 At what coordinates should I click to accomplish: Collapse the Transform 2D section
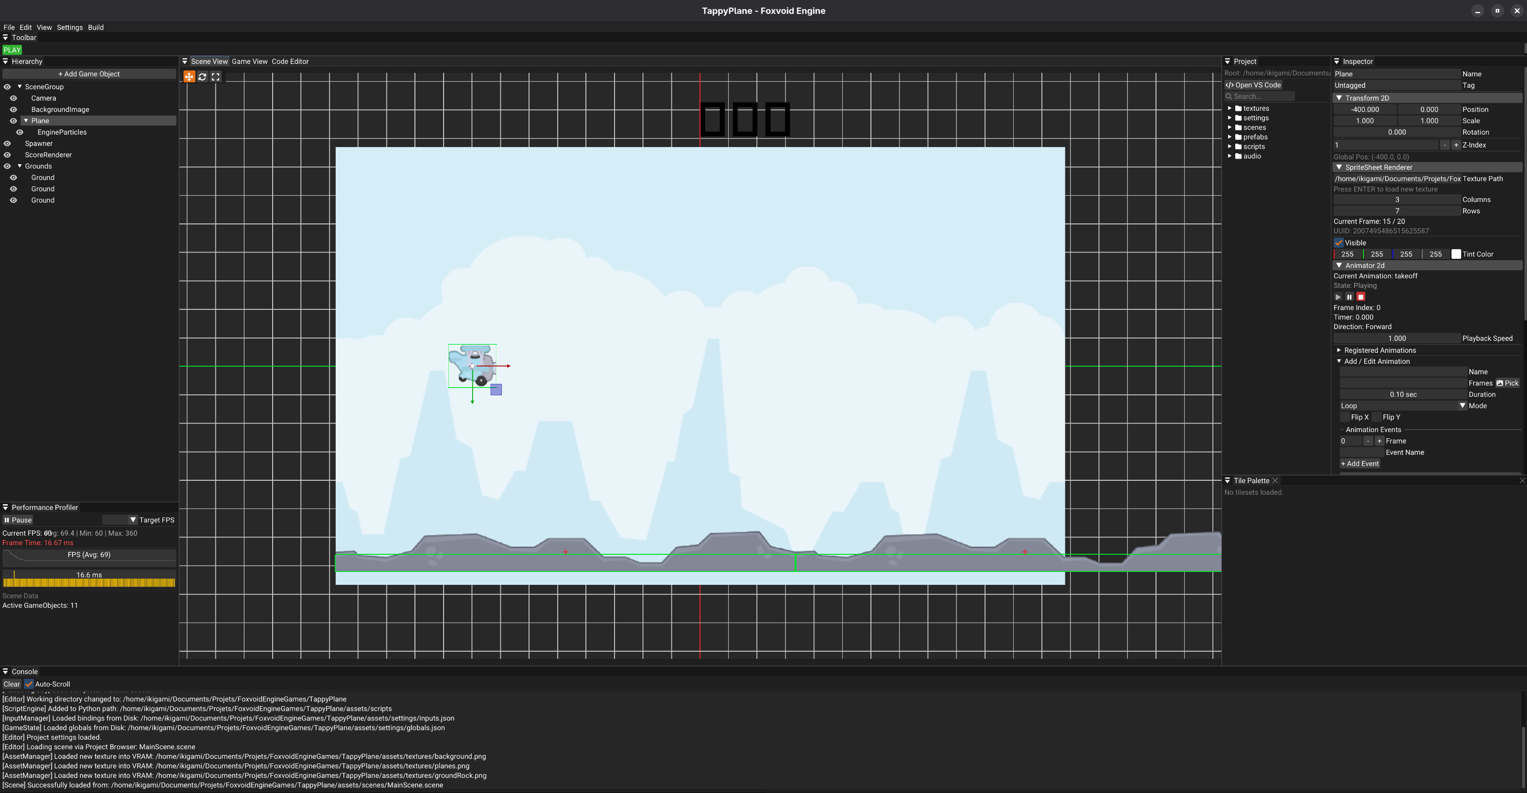(x=1339, y=98)
